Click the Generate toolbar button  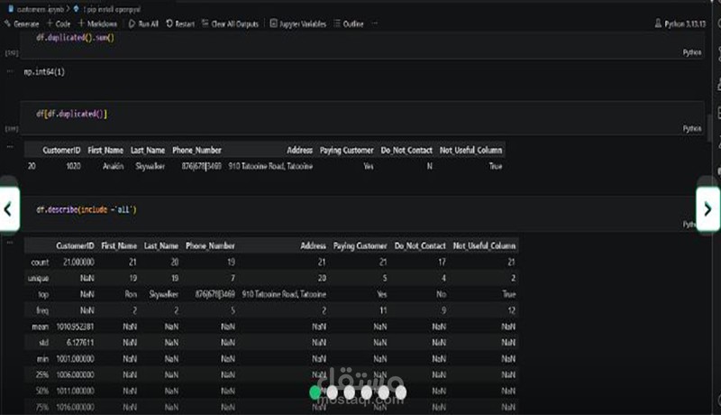coord(22,24)
